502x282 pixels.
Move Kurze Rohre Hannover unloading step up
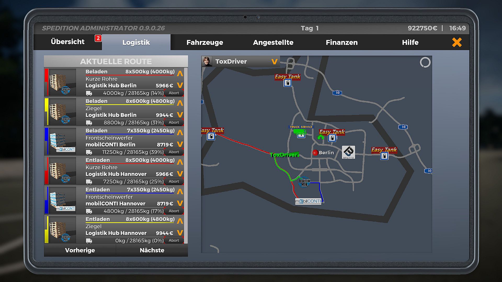(180, 162)
